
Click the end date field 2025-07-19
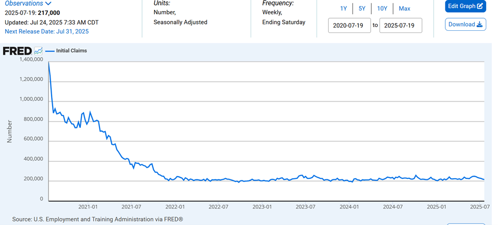click(x=401, y=25)
